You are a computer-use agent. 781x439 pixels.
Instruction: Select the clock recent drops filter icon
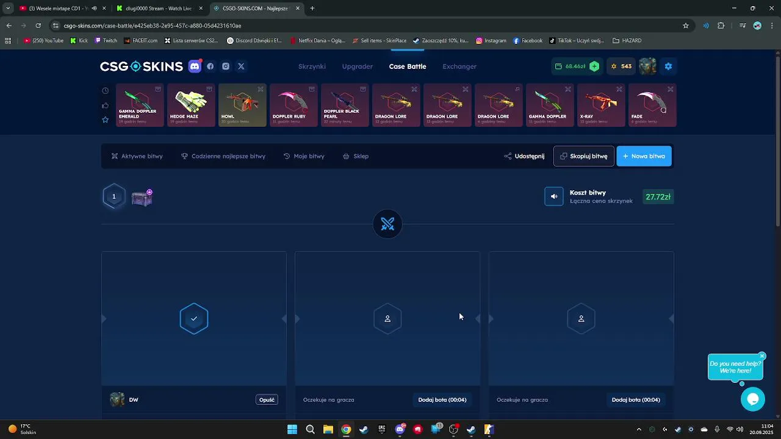[x=105, y=90]
